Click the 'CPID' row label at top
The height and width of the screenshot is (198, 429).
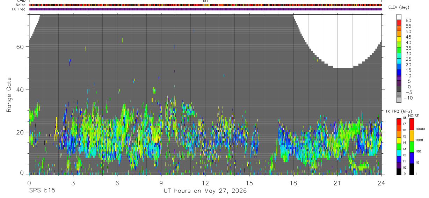[x=22, y=1]
